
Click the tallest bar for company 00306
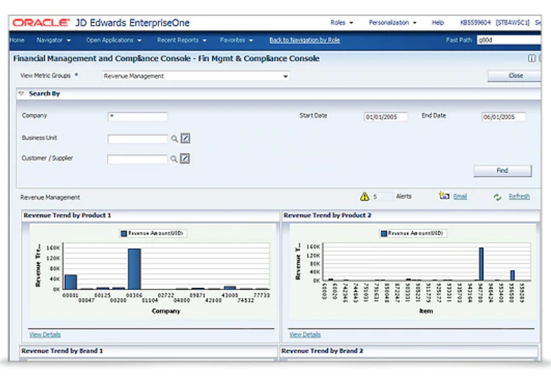click(x=134, y=269)
